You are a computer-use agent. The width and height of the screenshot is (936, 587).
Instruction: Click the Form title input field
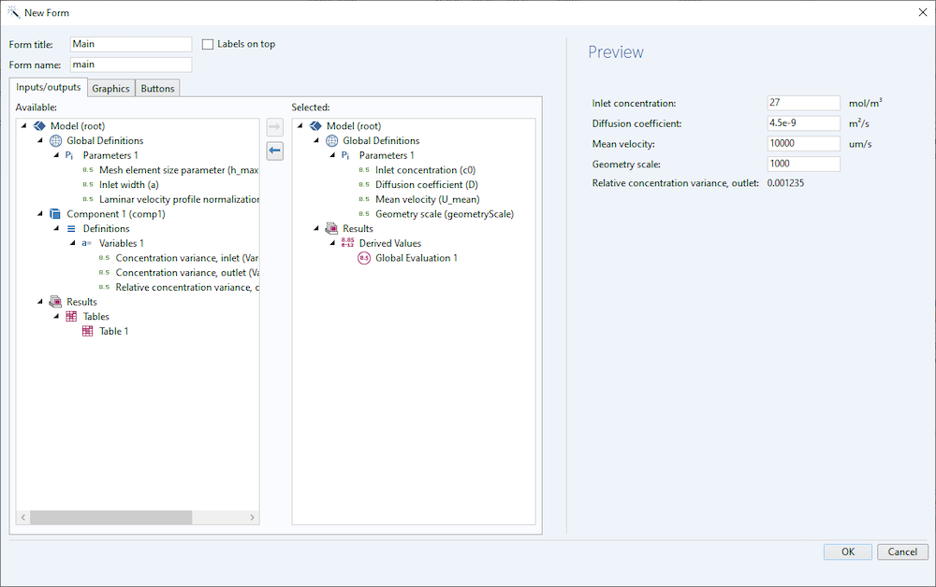click(x=131, y=44)
